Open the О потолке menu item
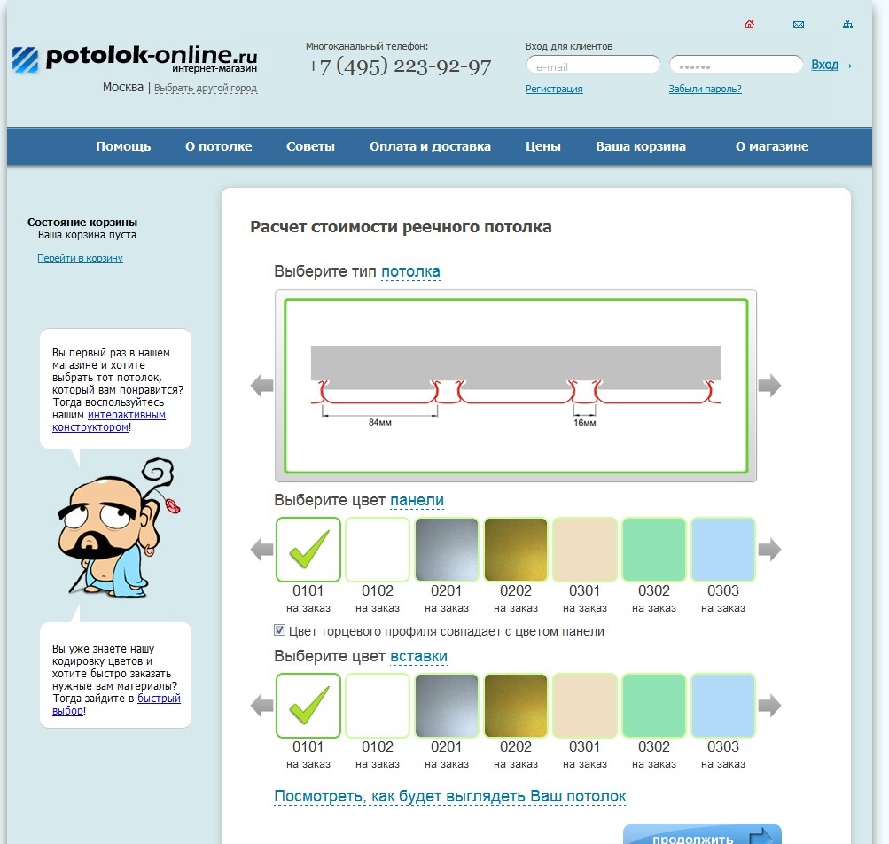The width and height of the screenshot is (889, 844). pos(218,146)
